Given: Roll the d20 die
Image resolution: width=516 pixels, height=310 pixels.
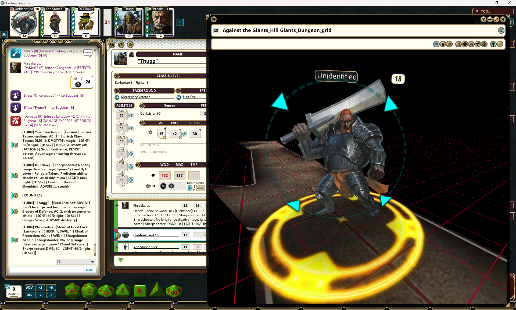Looking at the screenshot, I should 73,291.
